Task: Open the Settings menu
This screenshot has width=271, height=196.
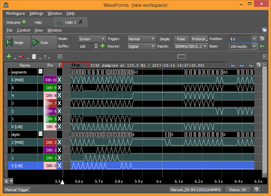Action: (x=36, y=13)
